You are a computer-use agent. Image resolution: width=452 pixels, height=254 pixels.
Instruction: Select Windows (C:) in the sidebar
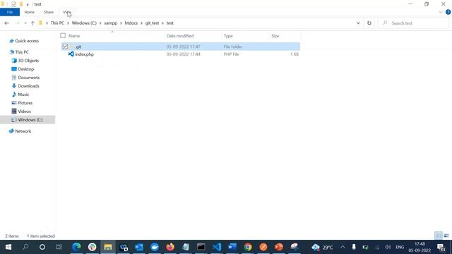coord(28,120)
